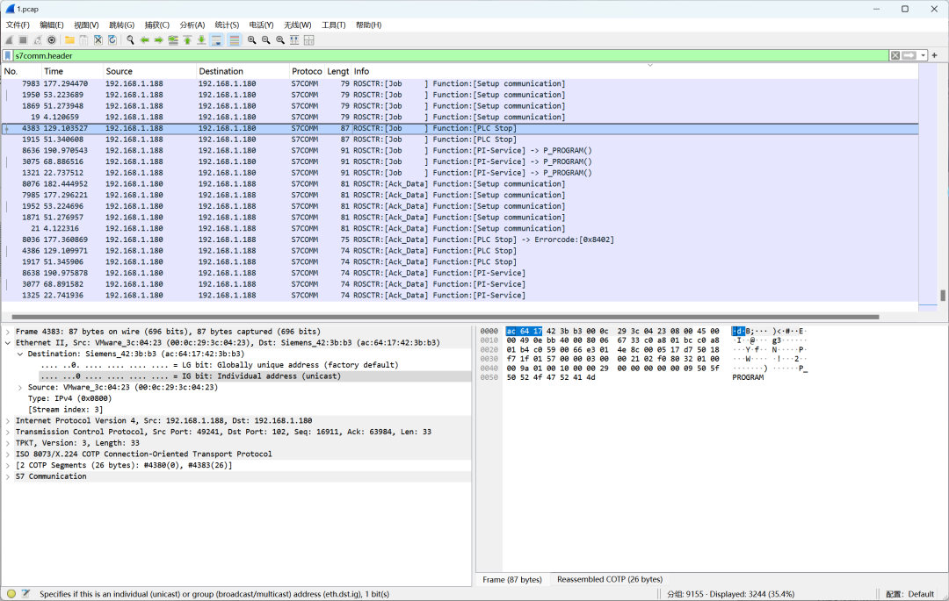Click the packet list vertical scrollbar thumb
The width and height of the screenshot is (949, 601).
click(x=943, y=296)
